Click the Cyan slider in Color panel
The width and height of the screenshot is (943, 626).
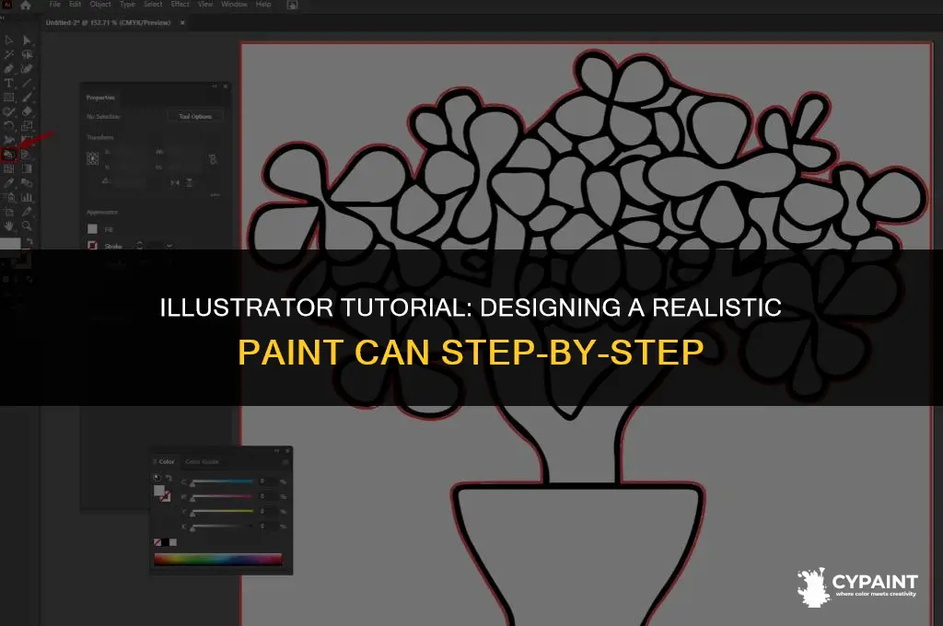click(x=221, y=481)
